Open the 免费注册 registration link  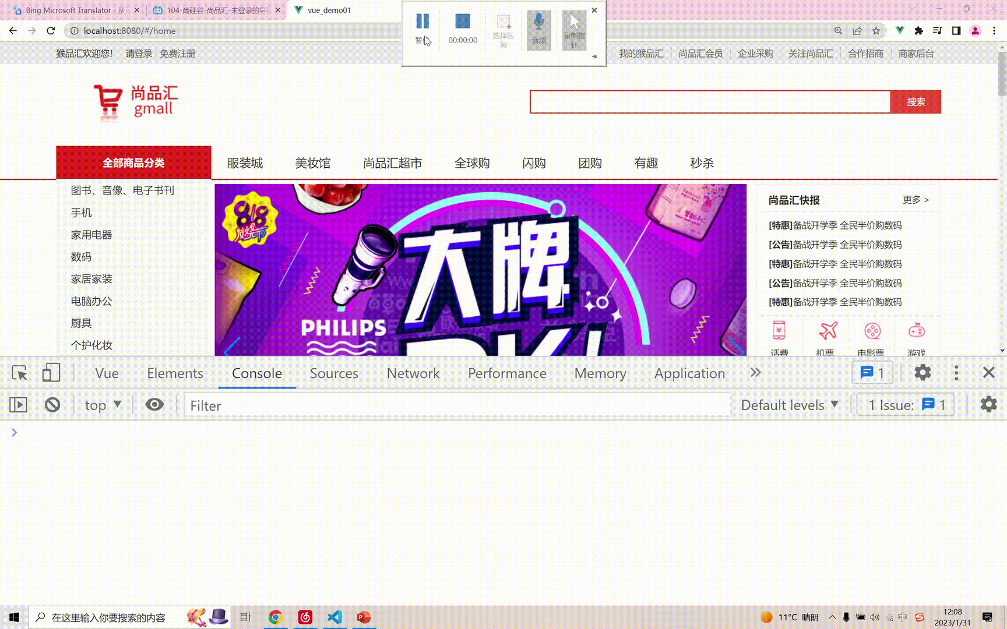point(178,53)
